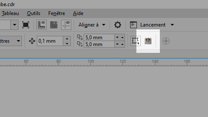Open the units dropdown ending in ètres
208x117 pixels.
(x=11, y=41)
